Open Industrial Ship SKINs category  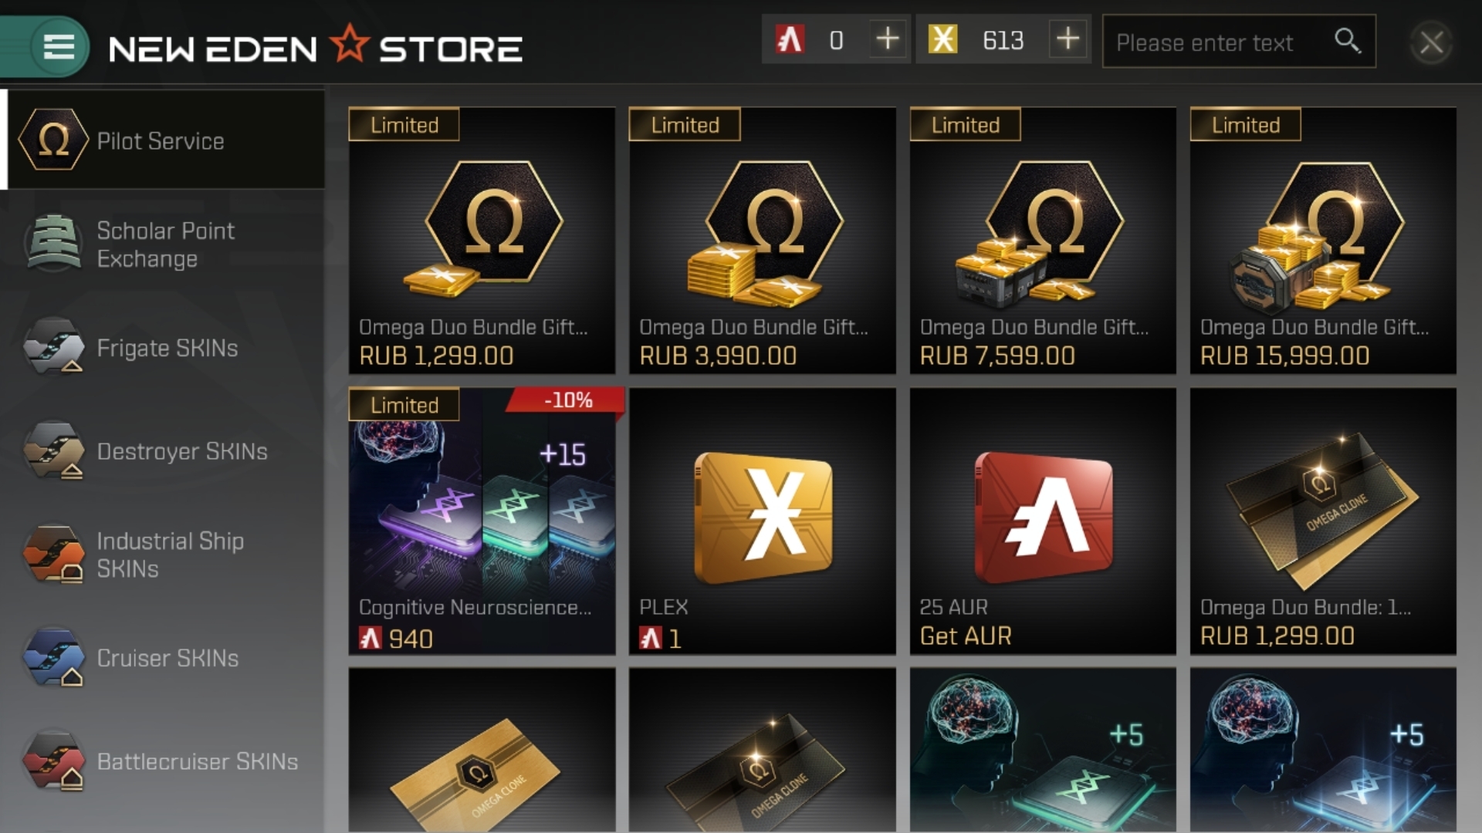click(163, 555)
